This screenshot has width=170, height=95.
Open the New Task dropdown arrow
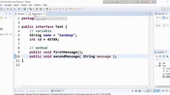tap(160, 18)
